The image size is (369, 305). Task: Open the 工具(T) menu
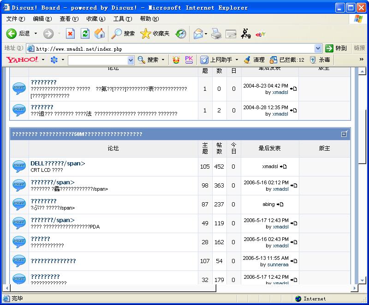pos(123,19)
